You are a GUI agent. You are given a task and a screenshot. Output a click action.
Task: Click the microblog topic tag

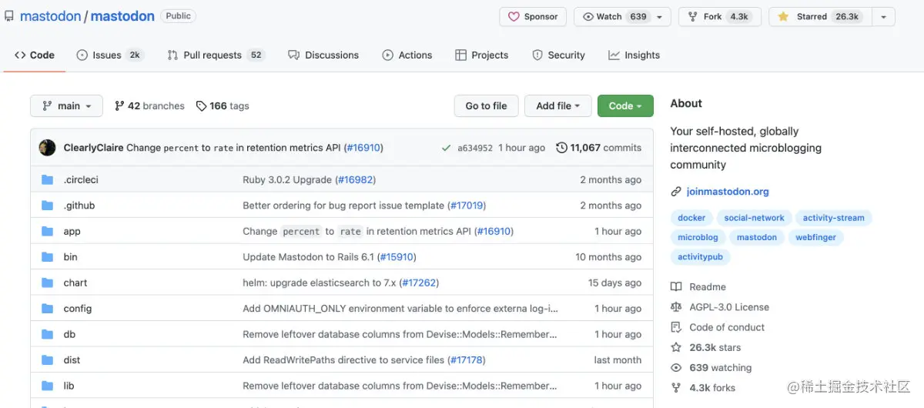coord(698,238)
